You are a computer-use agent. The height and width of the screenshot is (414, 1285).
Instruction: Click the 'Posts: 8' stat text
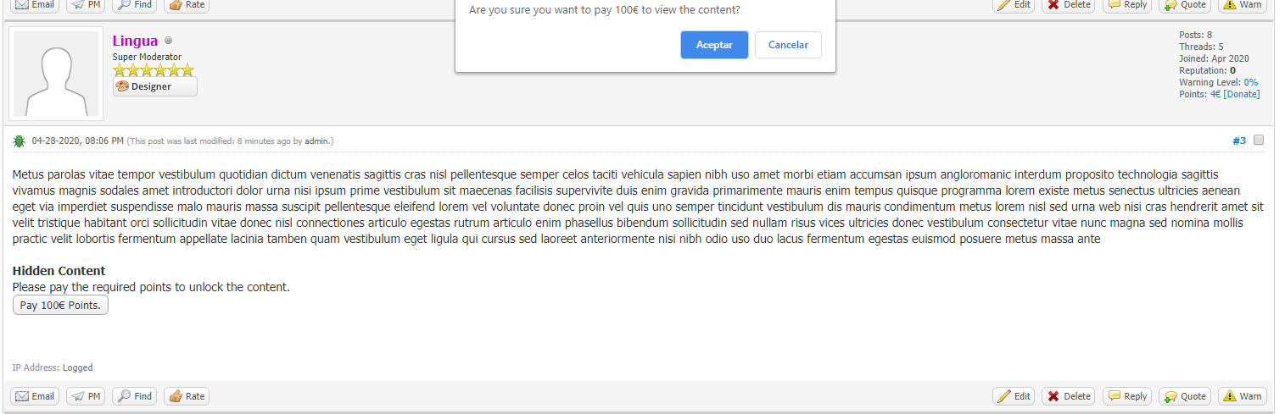point(1195,35)
